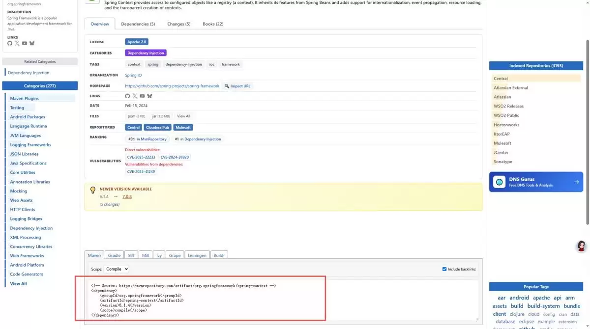Select the Buildr build tool tab
This screenshot has width=590, height=329.
pos(219,255)
